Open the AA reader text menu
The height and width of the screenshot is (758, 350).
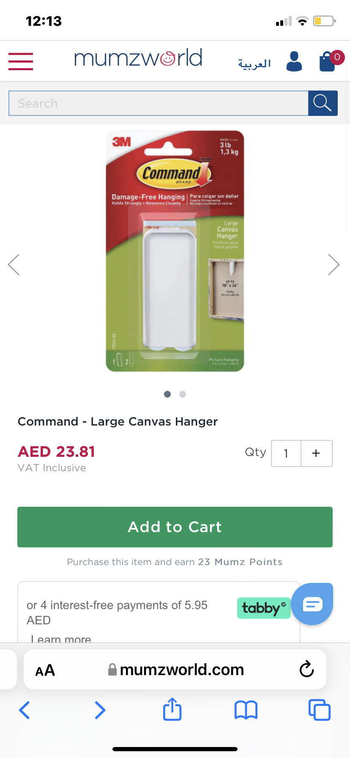click(45, 670)
